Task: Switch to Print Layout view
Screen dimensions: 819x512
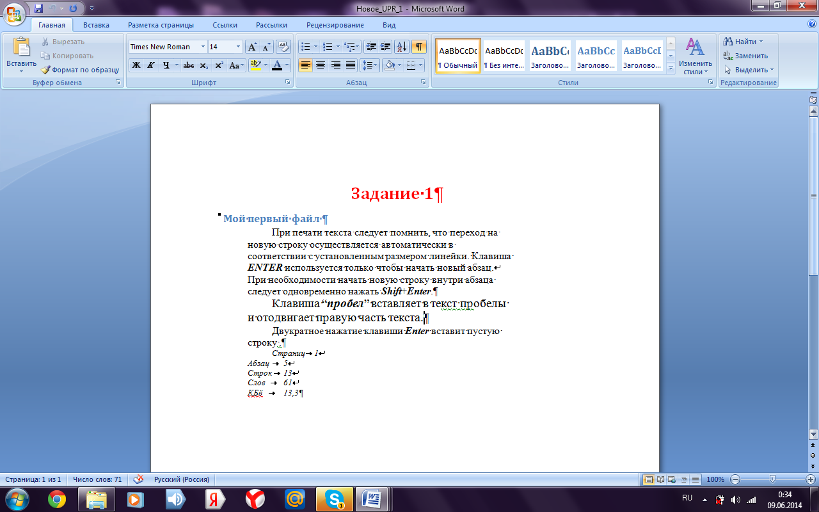Action: (x=649, y=479)
